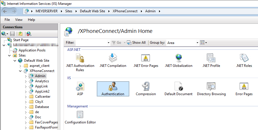The height and width of the screenshot is (130, 258).
Task: Open the ASP feature icon
Action: click(x=80, y=89)
